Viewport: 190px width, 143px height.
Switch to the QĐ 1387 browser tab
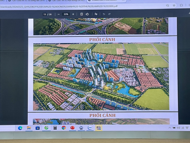[x=67, y=1]
